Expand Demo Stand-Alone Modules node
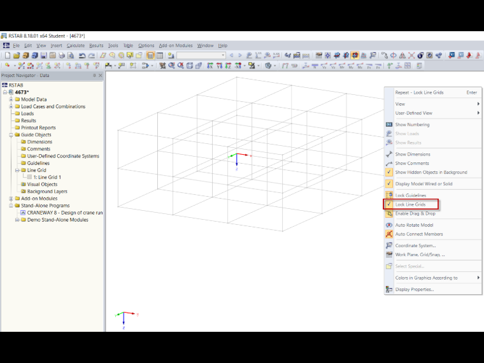 pos(17,220)
